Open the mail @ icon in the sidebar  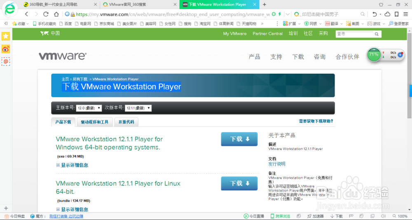point(5,61)
